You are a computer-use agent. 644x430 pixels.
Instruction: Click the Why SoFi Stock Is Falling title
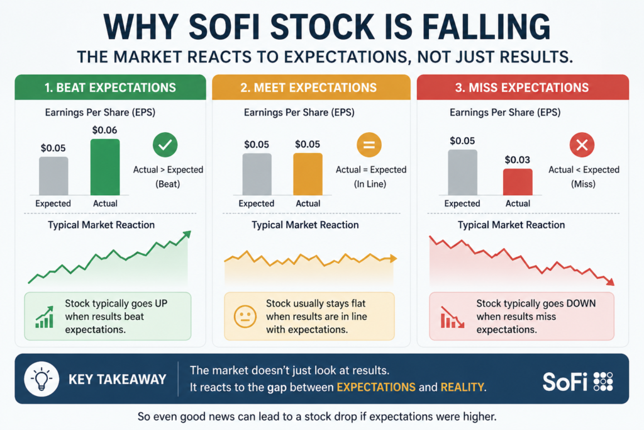point(327,26)
